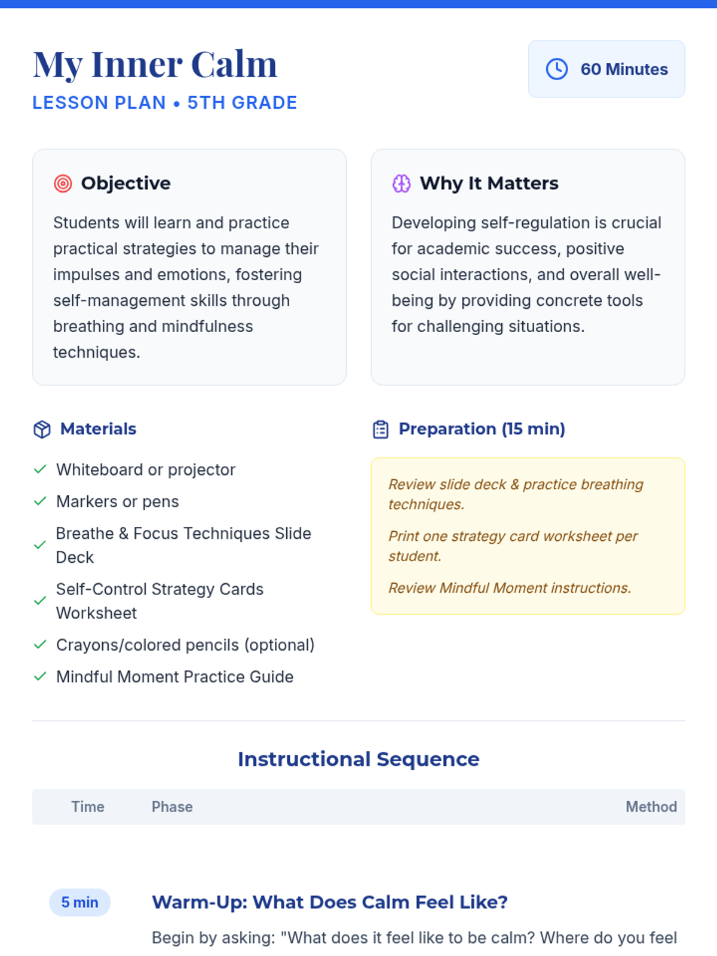Click the purple brain icon
Image resolution: width=717 pixels, height=956 pixels.
point(402,183)
